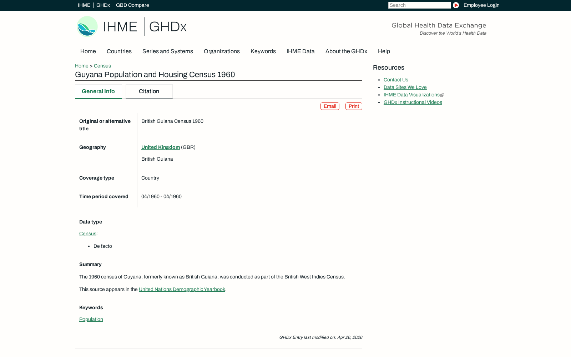Open GBD Compare in top bar
The height and width of the screenshot is (357, 571).
point(132,5)
